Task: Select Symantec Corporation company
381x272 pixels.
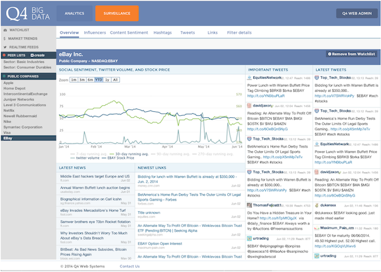Action: (x=23, y=127)
